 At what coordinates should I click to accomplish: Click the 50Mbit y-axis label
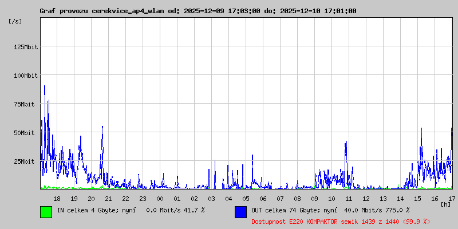tap(24, 133)
